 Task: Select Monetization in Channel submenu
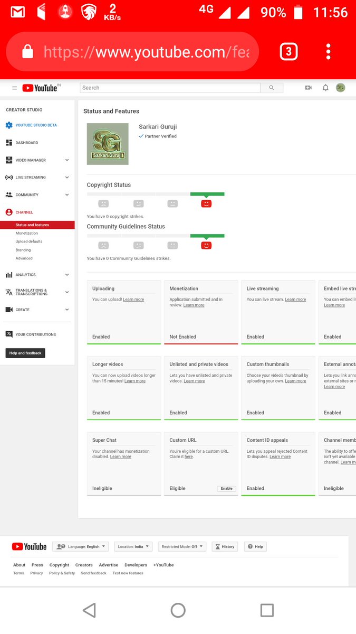[x=27, y=233]
